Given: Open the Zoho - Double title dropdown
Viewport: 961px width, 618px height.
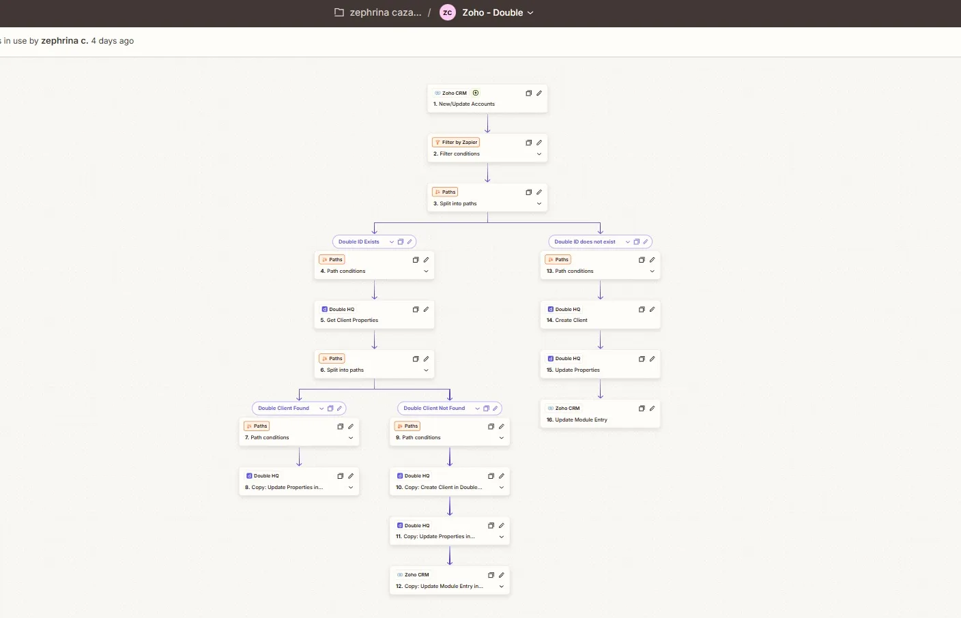Looking at the screenshot, I should [498, 12].
